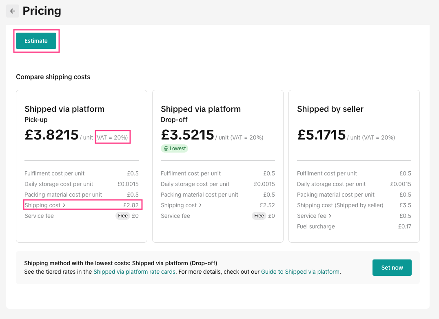Click the Free badge in the Drop-off card
The height and width of the screenshot is (319, 439).
(259, 216)
